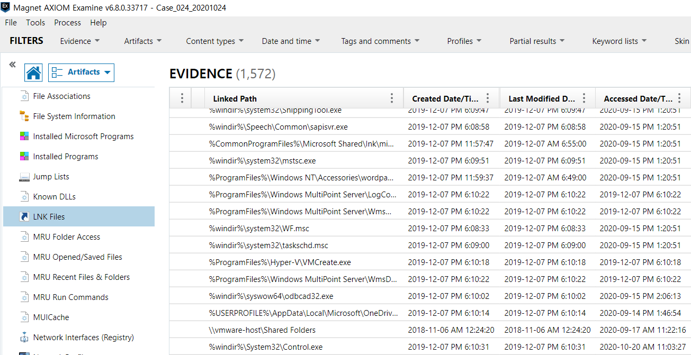691x355 pixels.
Task: Collapse the left navigation panel
Action: pyautogui.click(x=12, y=65)
